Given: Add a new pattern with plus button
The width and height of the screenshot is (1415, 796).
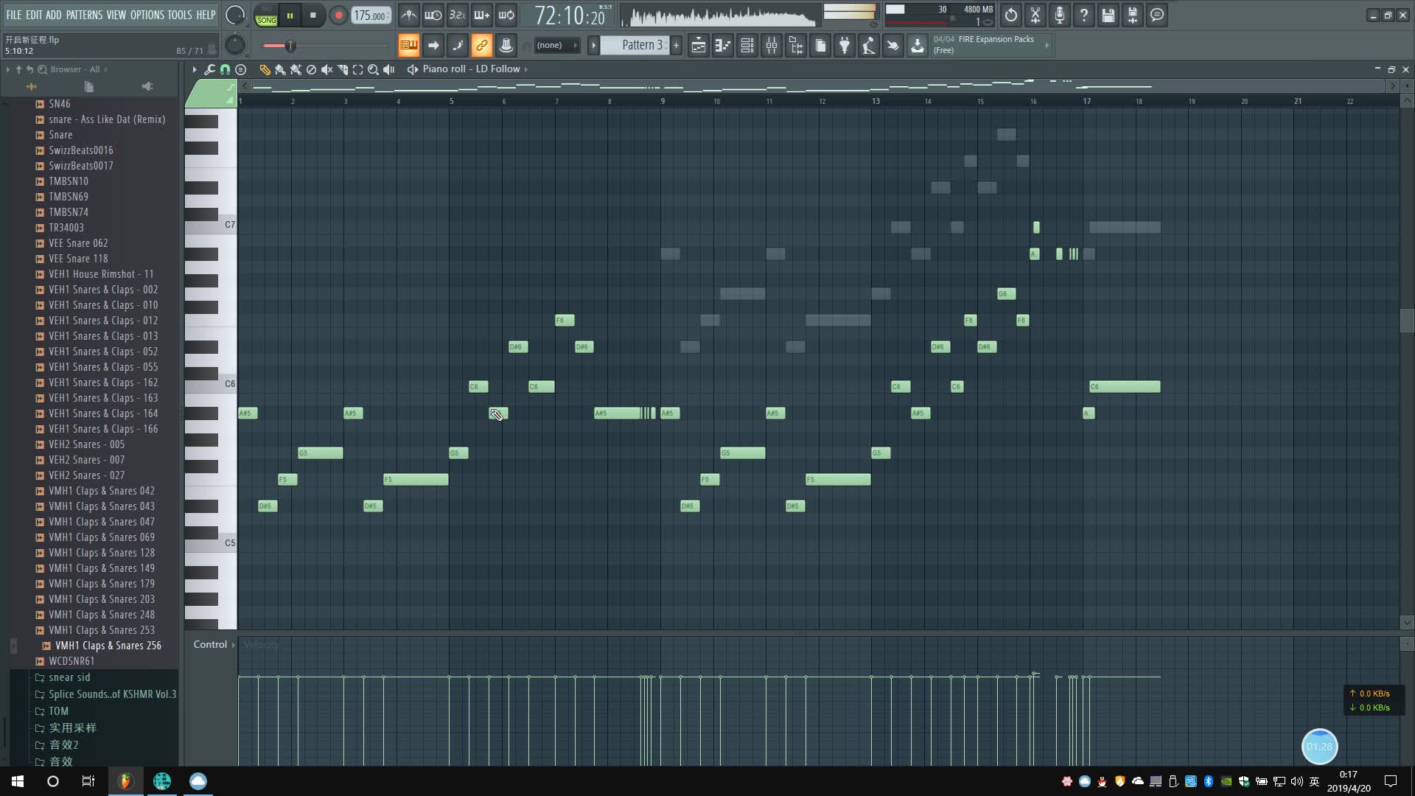Looking at the screenshot, I should (676, 46).
